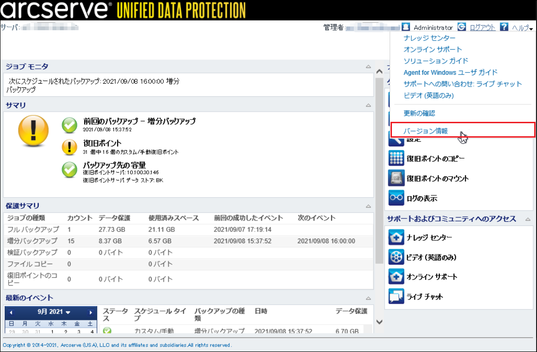
Task: Select ソリューション ガイド from the help menu
Action: 436,61
